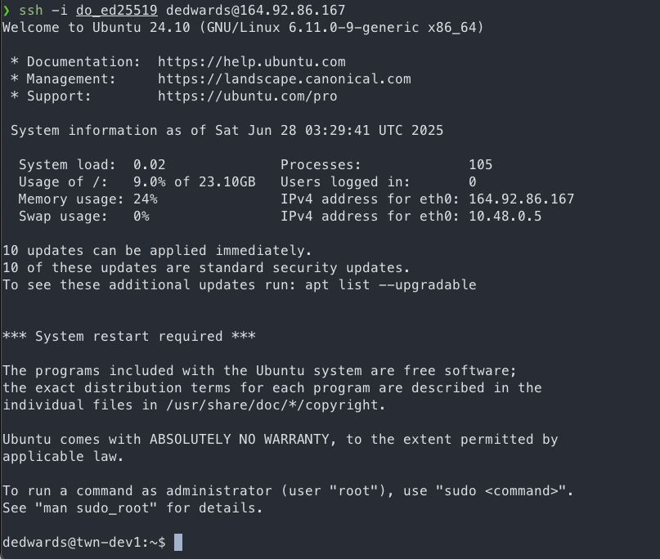Click the ssh command word
This screenshot has width=660, height=559.
point(31,10)
